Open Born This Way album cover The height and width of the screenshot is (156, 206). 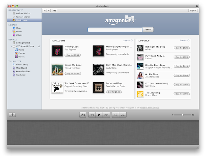coord(99,69)
